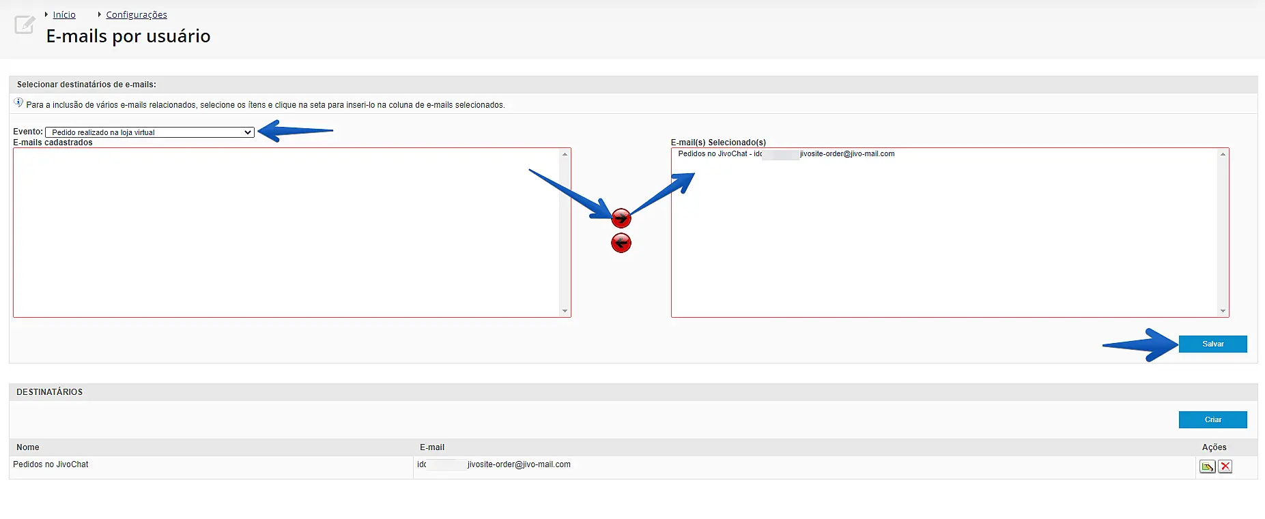This screenshot has height=519, width=1265.
Task: Click inside the E-mails cadastrados list box
Action: [287, 232]
